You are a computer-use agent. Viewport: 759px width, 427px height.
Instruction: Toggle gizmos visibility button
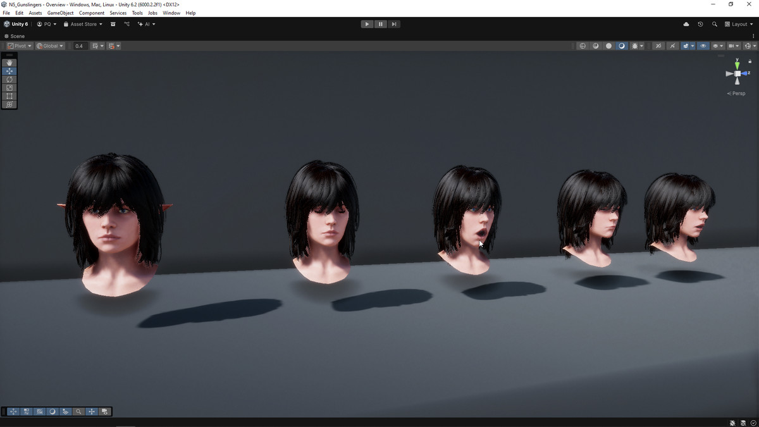point(748,46)
